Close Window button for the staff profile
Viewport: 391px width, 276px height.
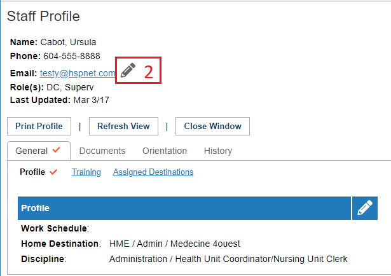[x=212, y=126]
